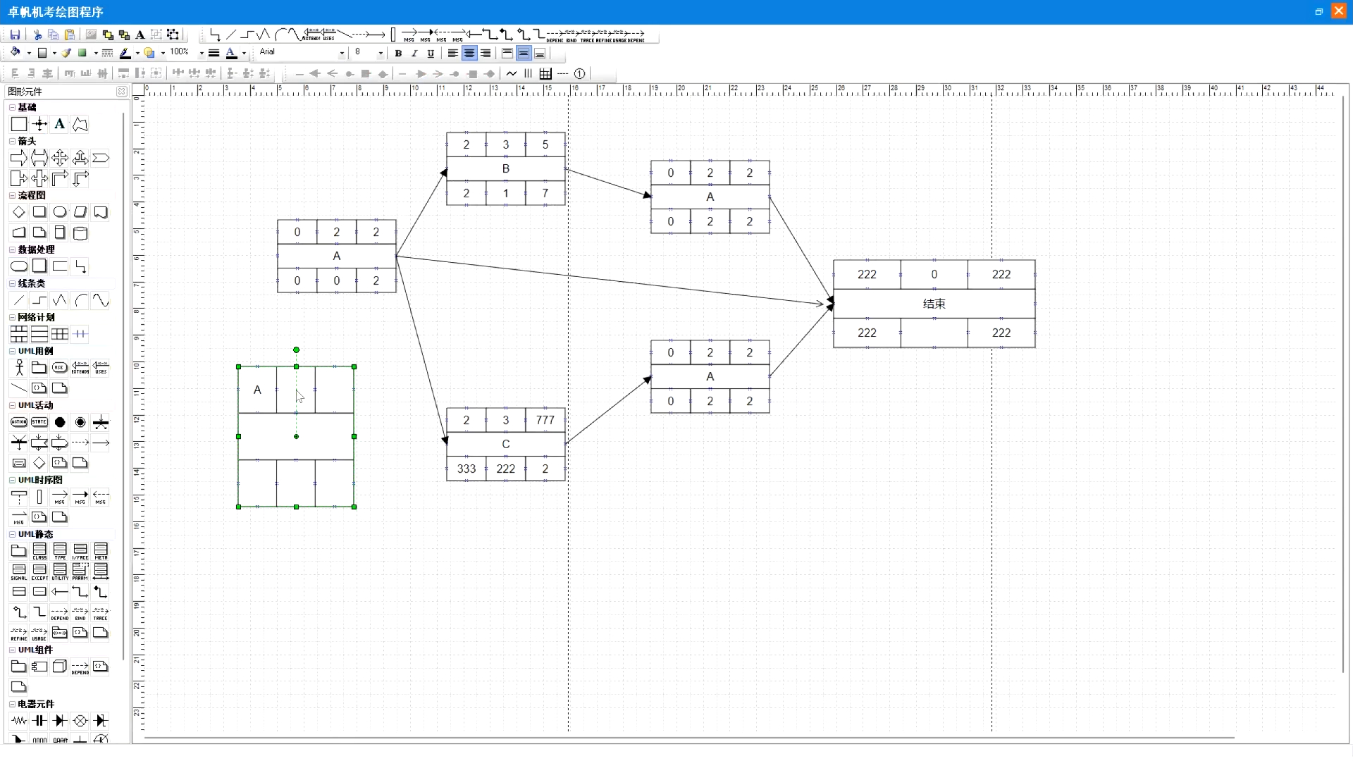
Task: Select the filled start circle in UML活动
Action: tap(60, 422)
